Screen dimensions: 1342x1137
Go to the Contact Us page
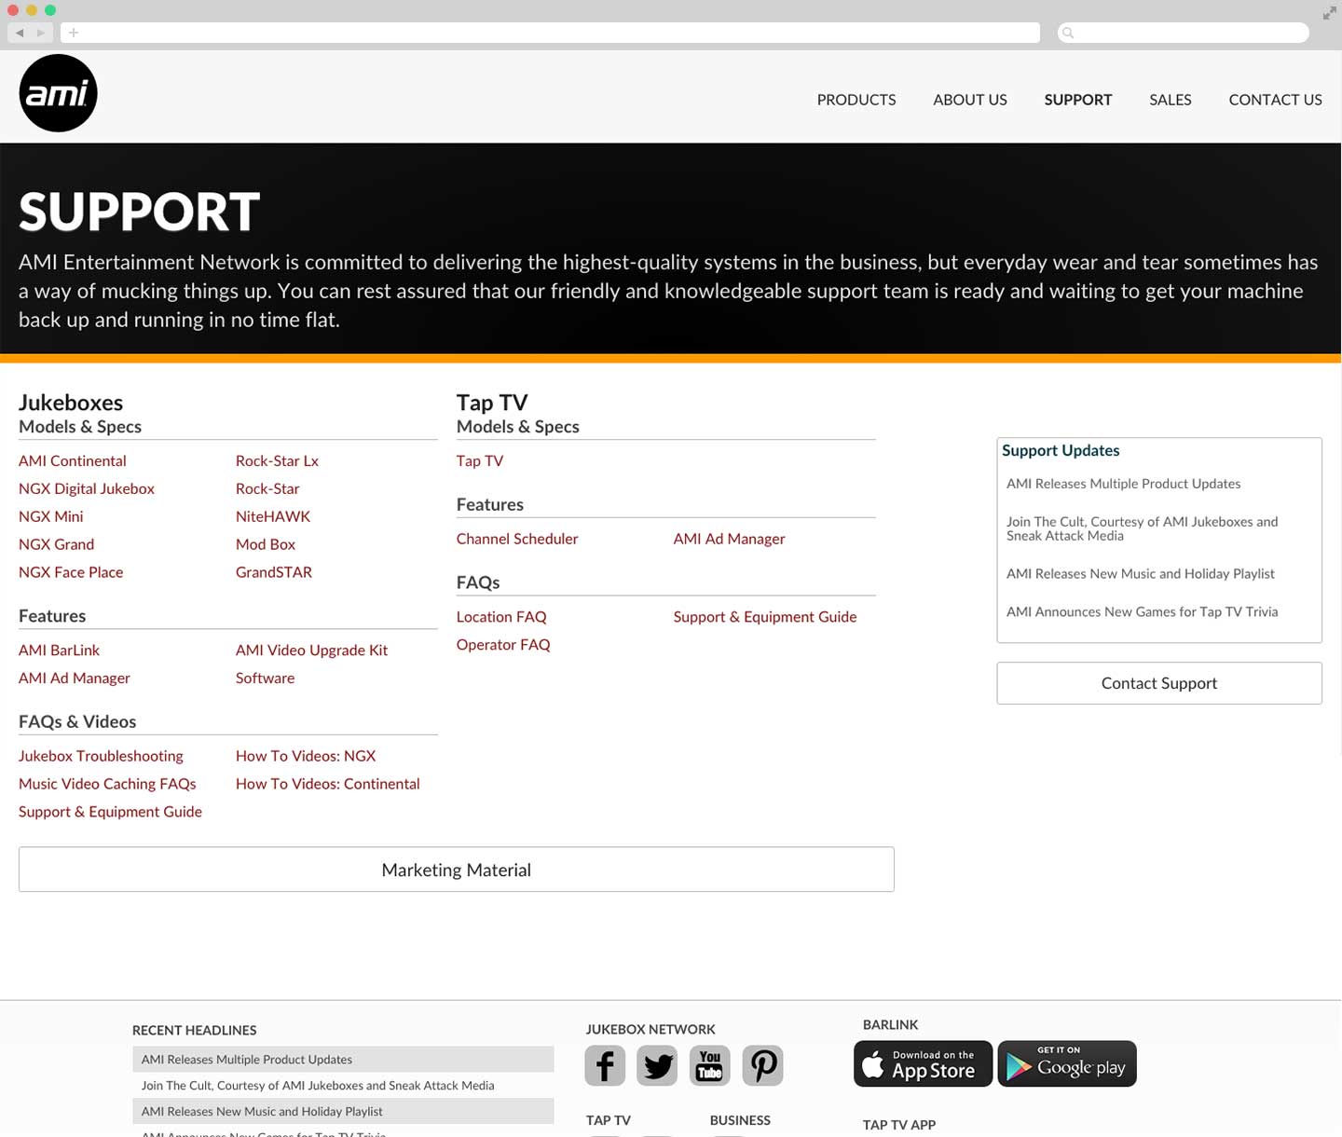point(1274,100)
